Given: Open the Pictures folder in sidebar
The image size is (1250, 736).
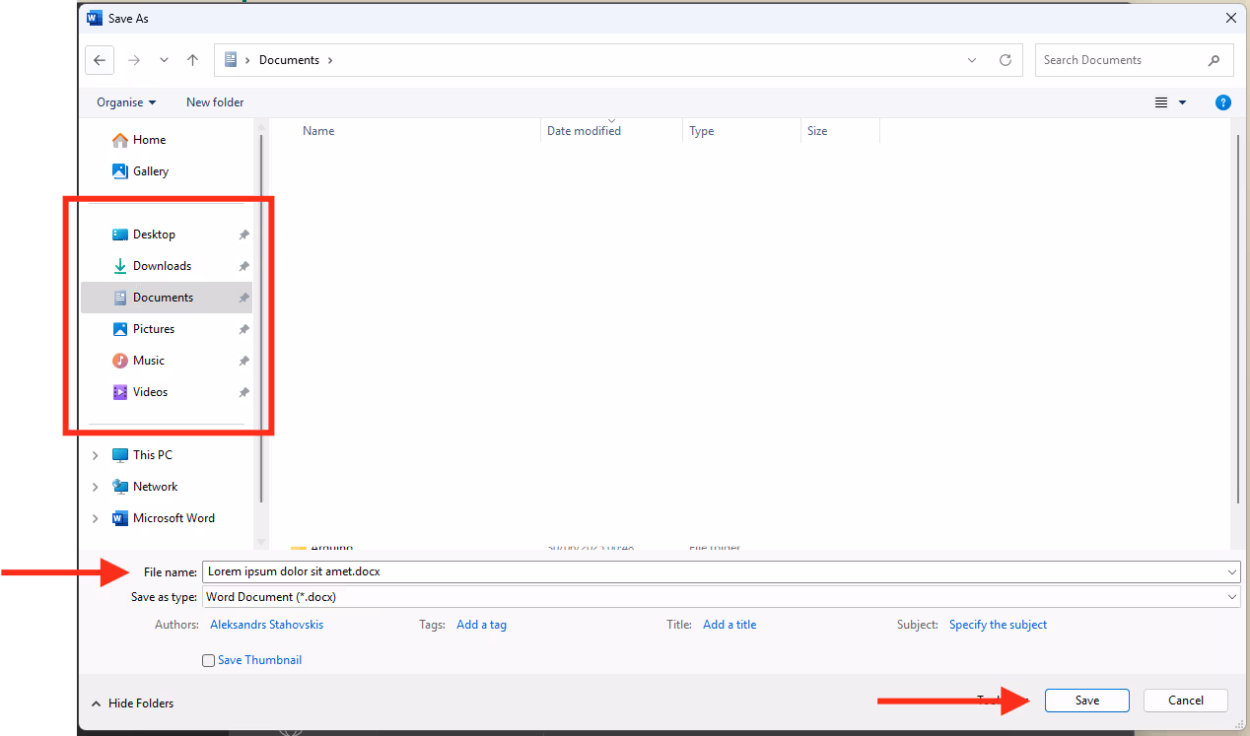Looking at the screenshot, I should coord(154,329).
